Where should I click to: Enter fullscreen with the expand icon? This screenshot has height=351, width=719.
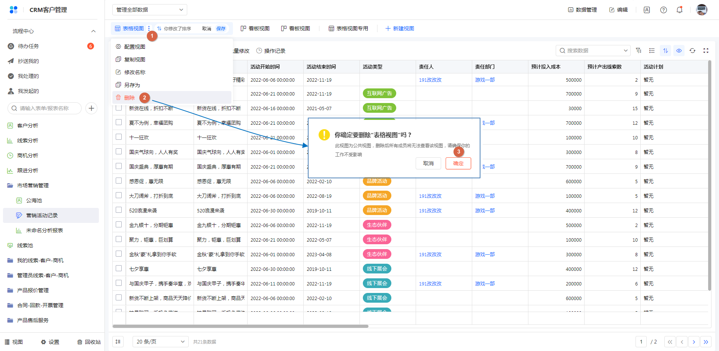tap(706, 51)
